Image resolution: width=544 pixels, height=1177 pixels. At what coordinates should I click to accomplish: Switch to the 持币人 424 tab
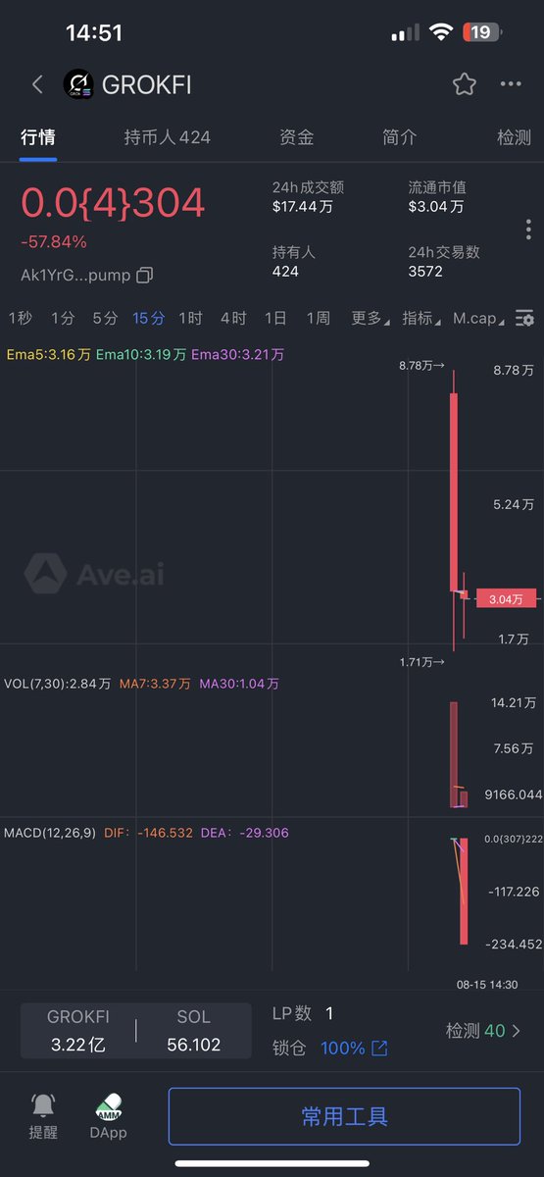[168, 137]
